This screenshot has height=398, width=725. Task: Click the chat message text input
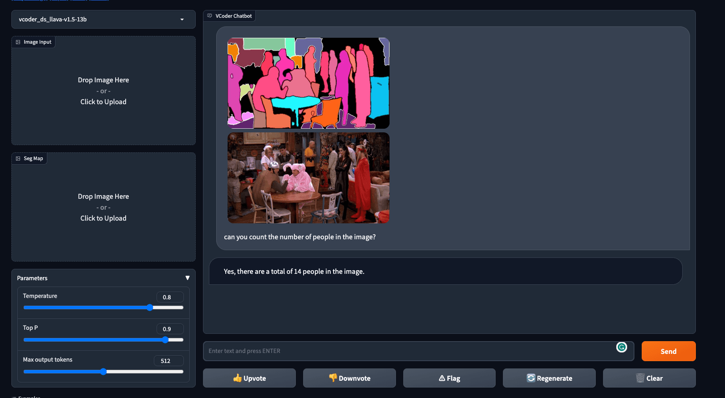click(418, 351)
